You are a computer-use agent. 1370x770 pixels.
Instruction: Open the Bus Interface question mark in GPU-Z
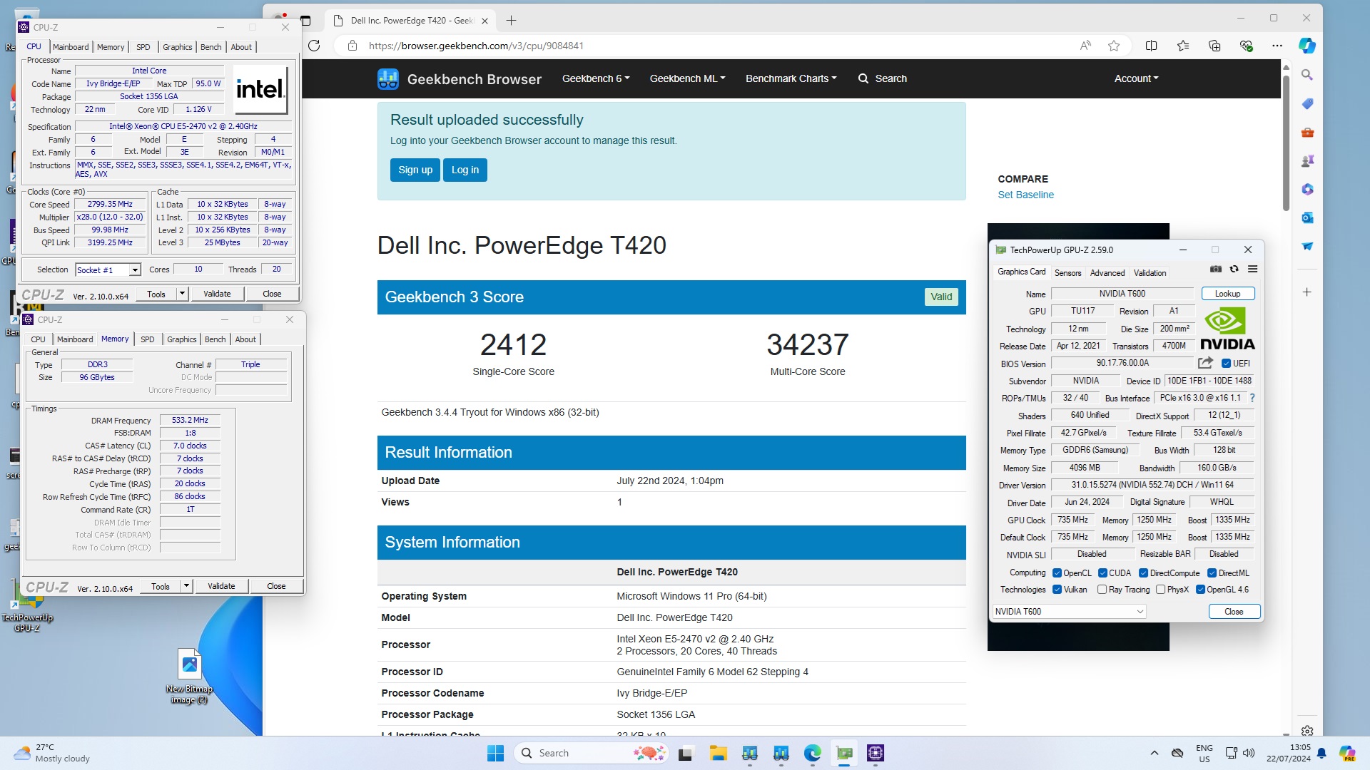1252,398
